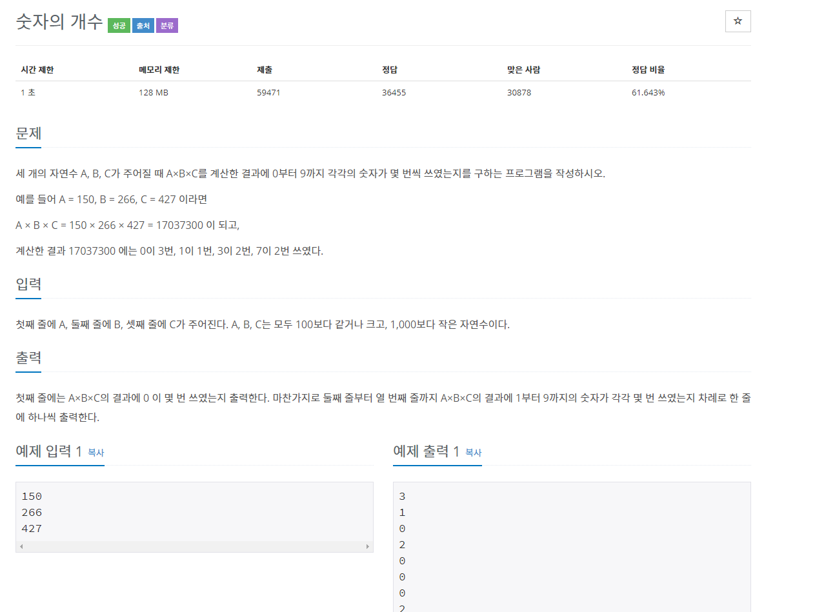Click the sentence with A = 150, B = 266

click(x=112, y=199)
